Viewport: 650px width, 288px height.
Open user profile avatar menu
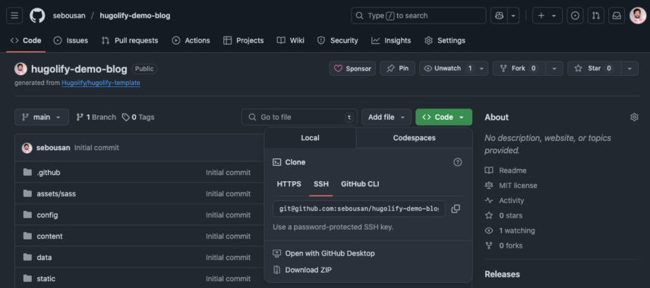pos(638,16)
